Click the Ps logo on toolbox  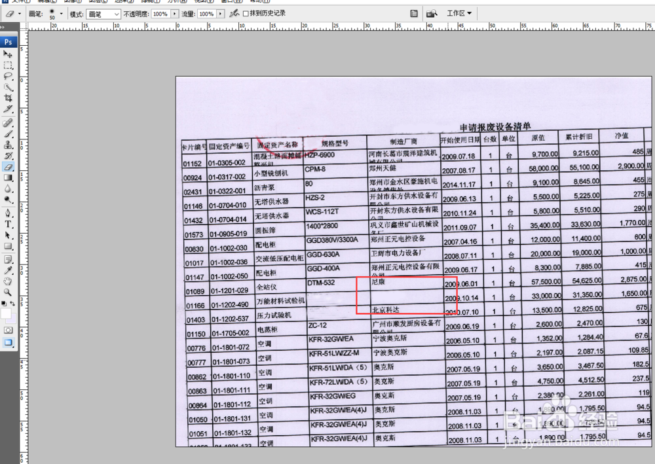(9, 42)
